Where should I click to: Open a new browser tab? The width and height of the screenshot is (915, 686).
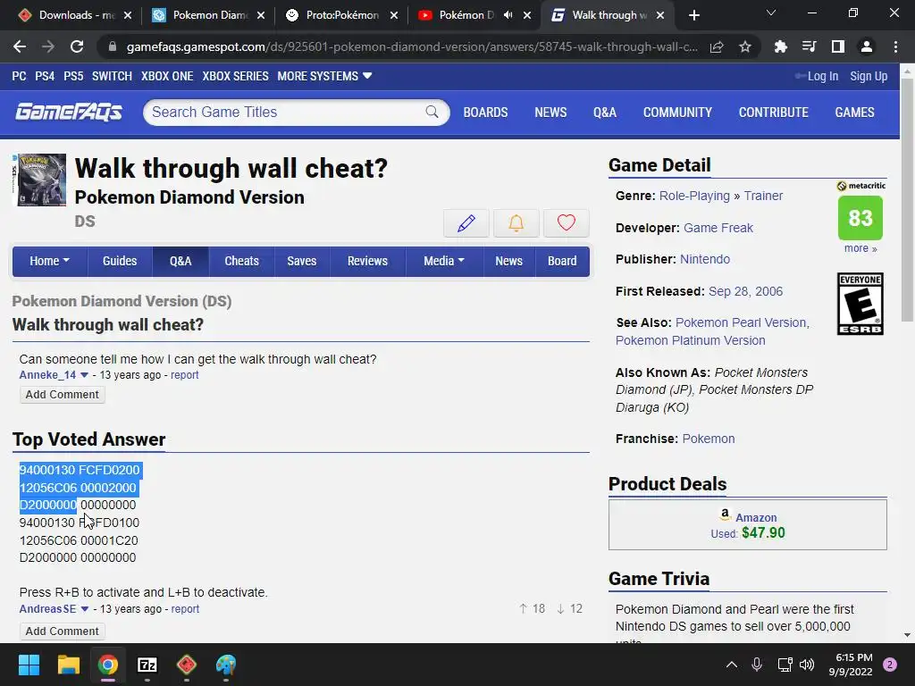coord(693,15)
